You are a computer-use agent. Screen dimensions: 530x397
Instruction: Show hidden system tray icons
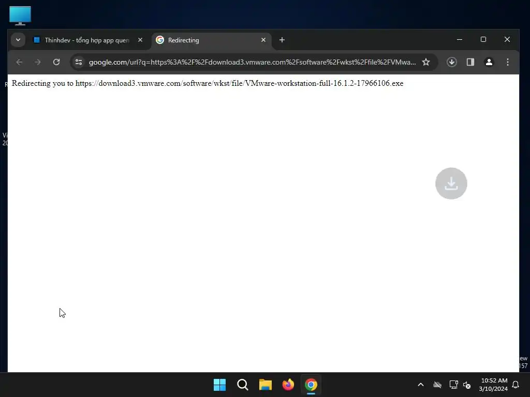point(421,385)
